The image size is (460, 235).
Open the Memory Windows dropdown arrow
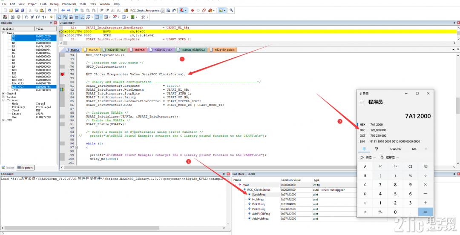(101, 17)
